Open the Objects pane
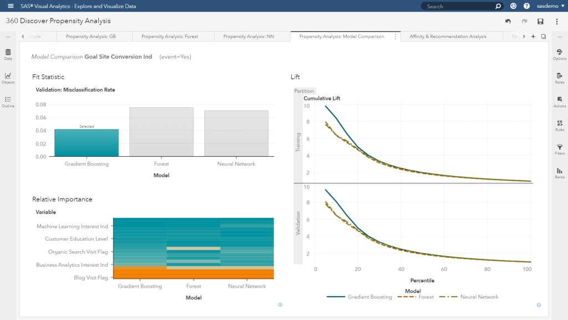The image size is (568, 320). 7,78
